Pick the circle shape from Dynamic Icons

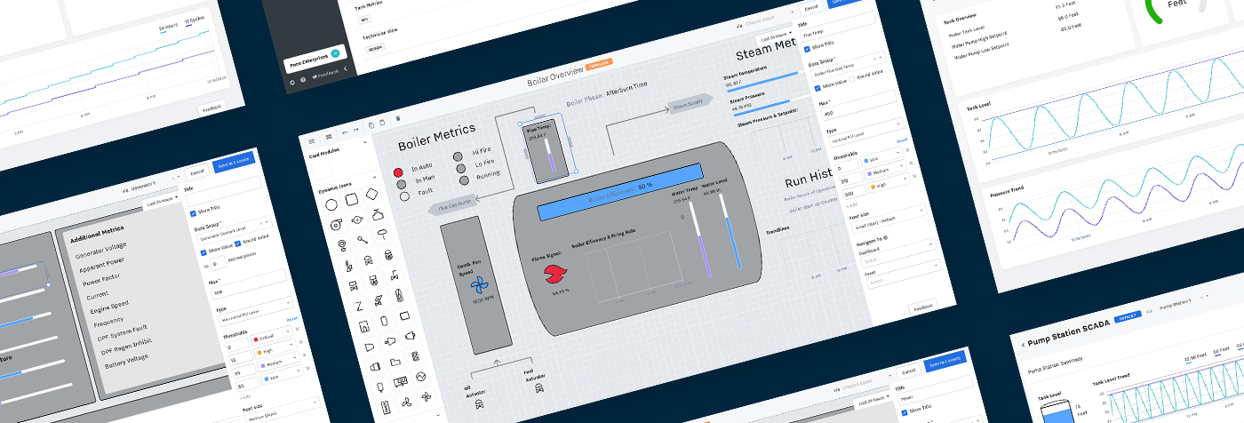[331, 205]
